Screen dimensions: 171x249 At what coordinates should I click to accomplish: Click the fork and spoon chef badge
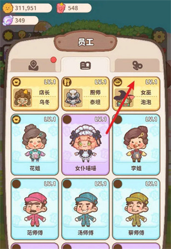point(67,82)
